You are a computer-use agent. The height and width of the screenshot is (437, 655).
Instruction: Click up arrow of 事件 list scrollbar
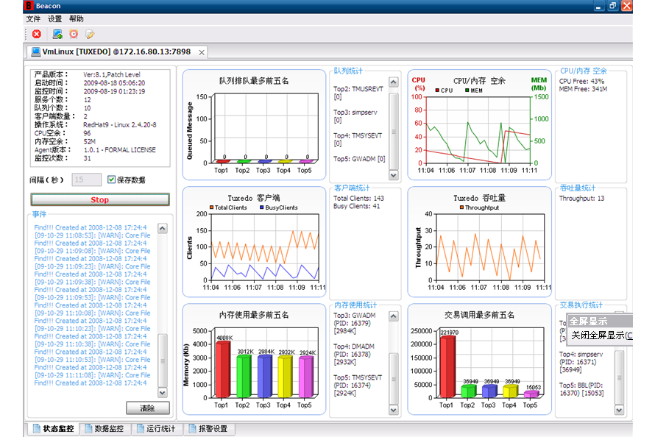coord(163,228)
